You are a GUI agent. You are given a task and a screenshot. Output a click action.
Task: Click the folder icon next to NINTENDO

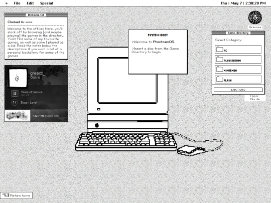219,69
